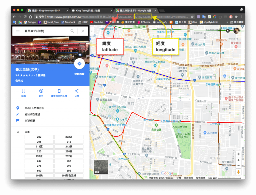Click the blue directions icon button
Screen dimensions: 256x195
(x=79, y=64)
